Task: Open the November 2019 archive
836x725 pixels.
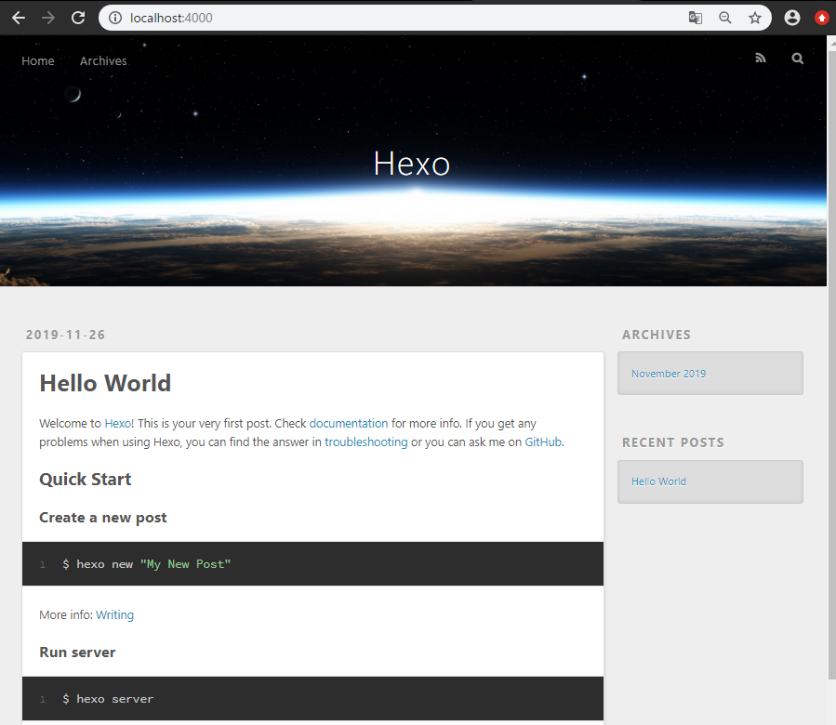Action: [x=669, y=374]
